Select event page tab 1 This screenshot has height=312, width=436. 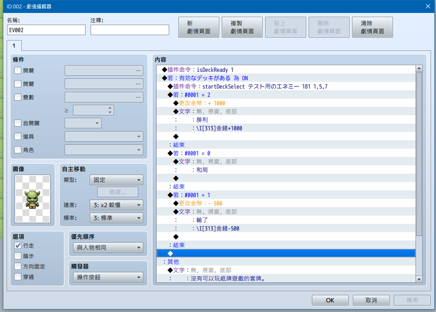[x=14, y=46]
